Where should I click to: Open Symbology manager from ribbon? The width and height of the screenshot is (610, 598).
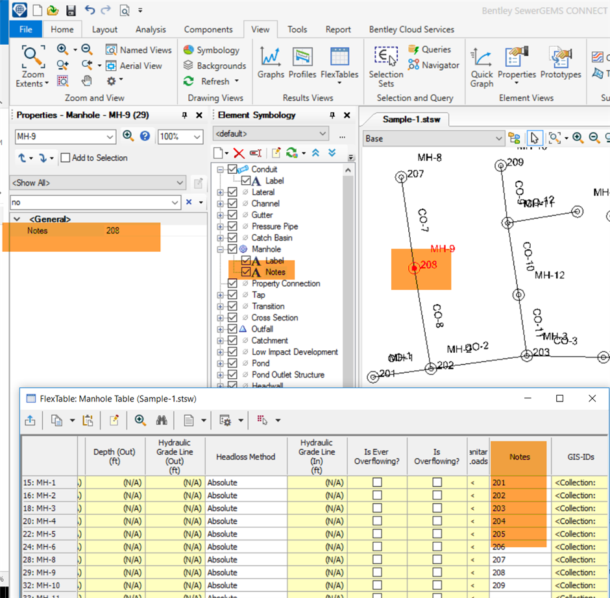[212, 50]
